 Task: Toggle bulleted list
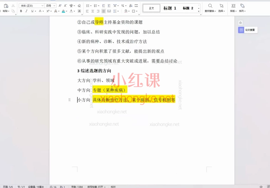tap(88, 6)
